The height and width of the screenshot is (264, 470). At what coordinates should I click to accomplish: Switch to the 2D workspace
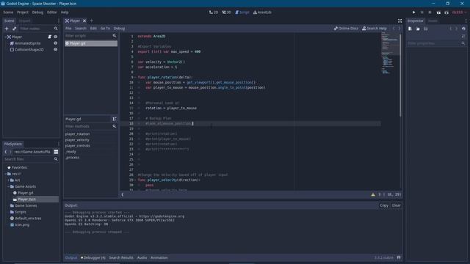[x=214, y=12]
